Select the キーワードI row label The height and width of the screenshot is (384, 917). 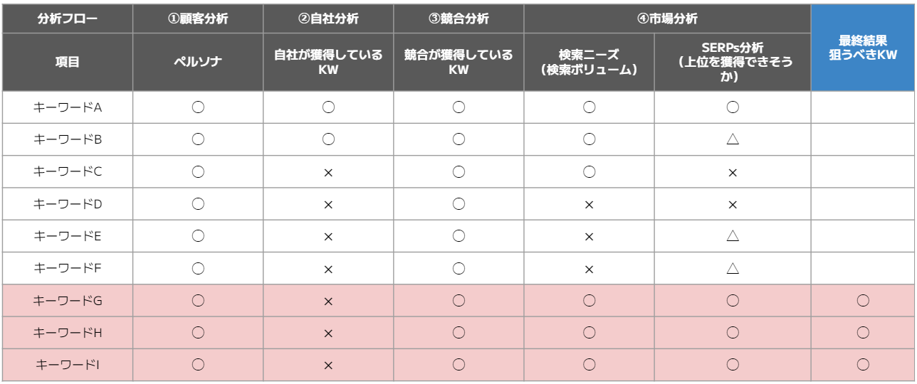point(68,365)
